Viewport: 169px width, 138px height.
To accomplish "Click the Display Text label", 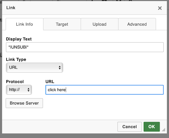I will point(19,39).
